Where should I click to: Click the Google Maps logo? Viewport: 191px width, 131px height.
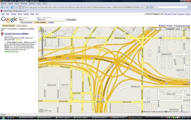pyautogui.click(x=9, y=19)
